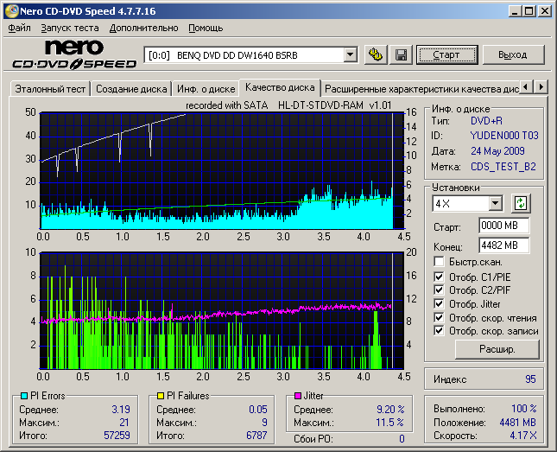The height and width of the screenshot is (452, 557).
Task: Open the Файл menu
Action: [20, 28]
